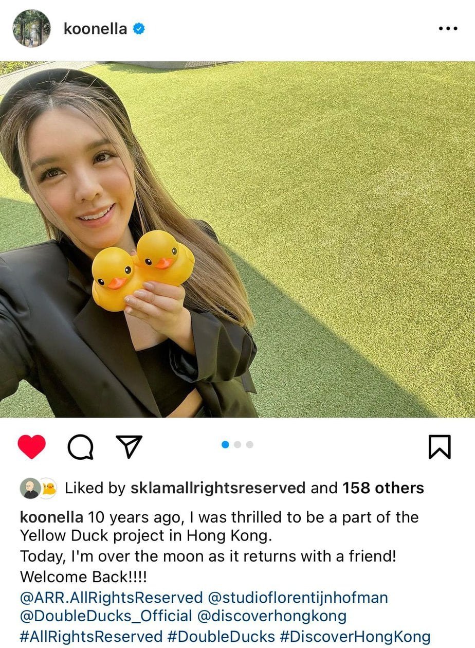Viewport: 475px width, 648px height.
Task: Open @ARR.AllRightsReserved mention
Action: 111,598
